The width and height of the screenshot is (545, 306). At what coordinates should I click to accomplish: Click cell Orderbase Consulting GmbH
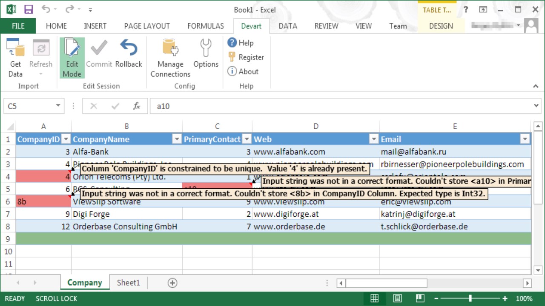tap(127, 227)
